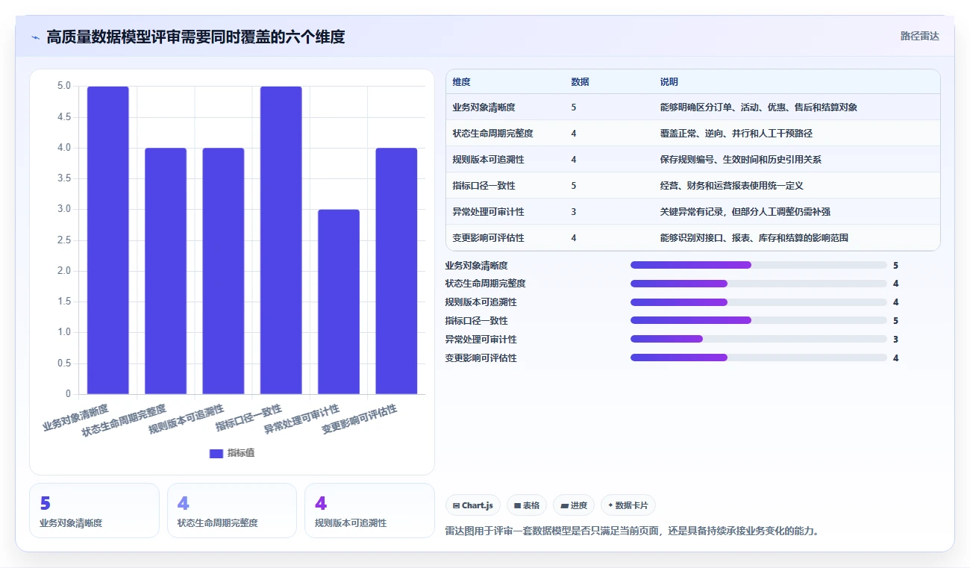970x568 pixels.
Task: Click the 异常处理可审计性 progress bar
Action: [759, 339]
